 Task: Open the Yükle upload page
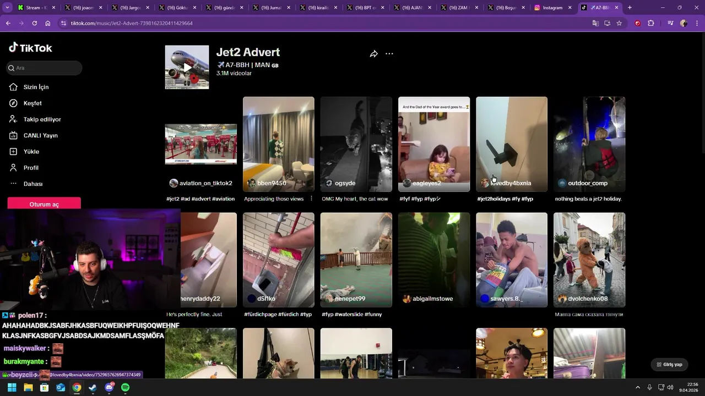click(x=31, y=151)
